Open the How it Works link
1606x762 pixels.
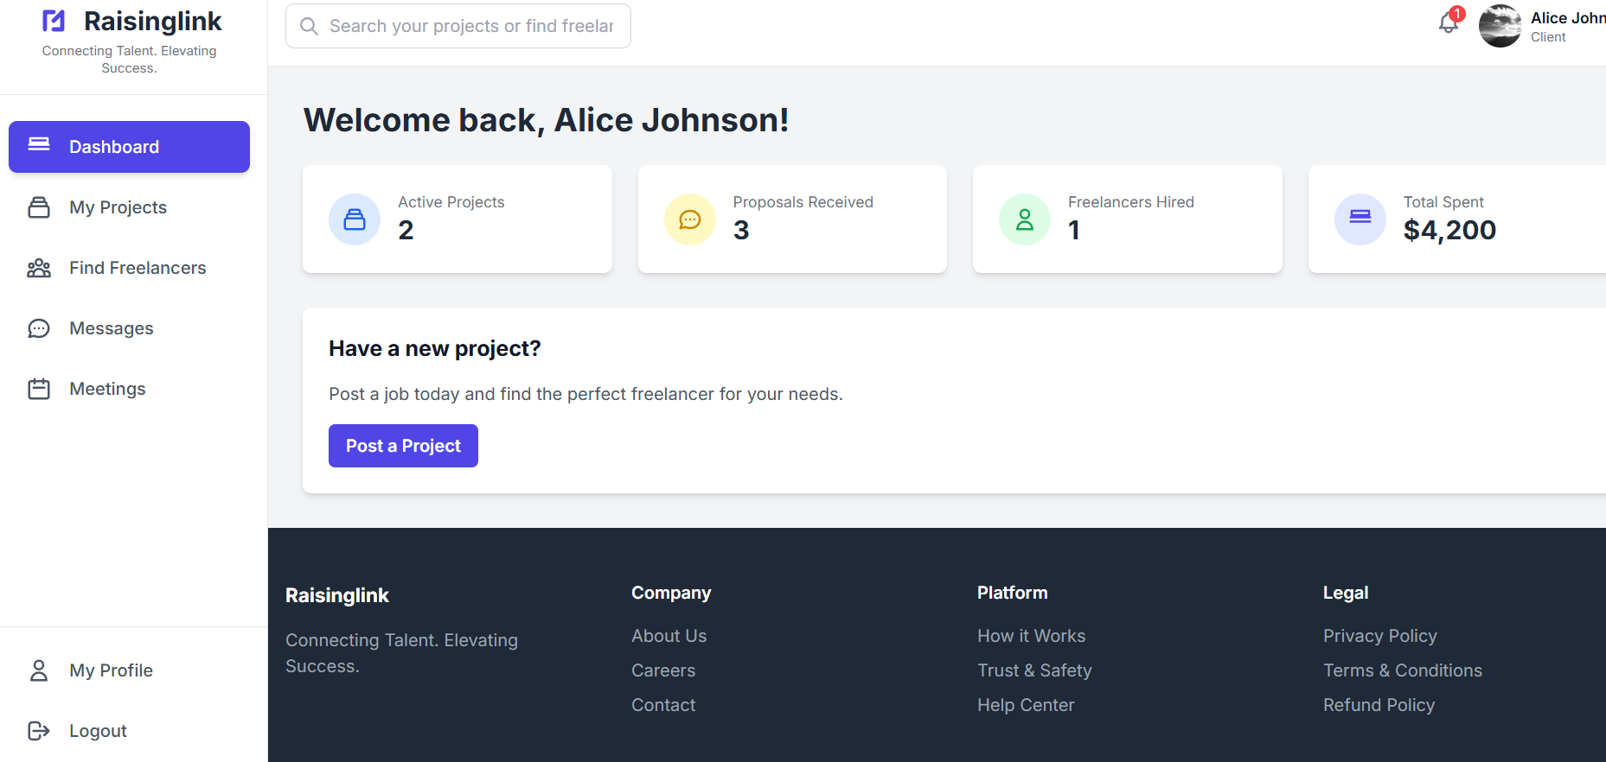tap(1032, 636)
